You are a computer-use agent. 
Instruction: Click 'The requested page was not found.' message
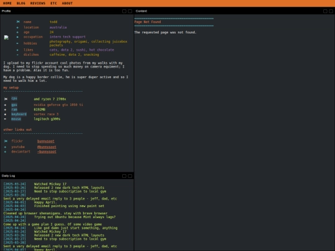point(165,32)
